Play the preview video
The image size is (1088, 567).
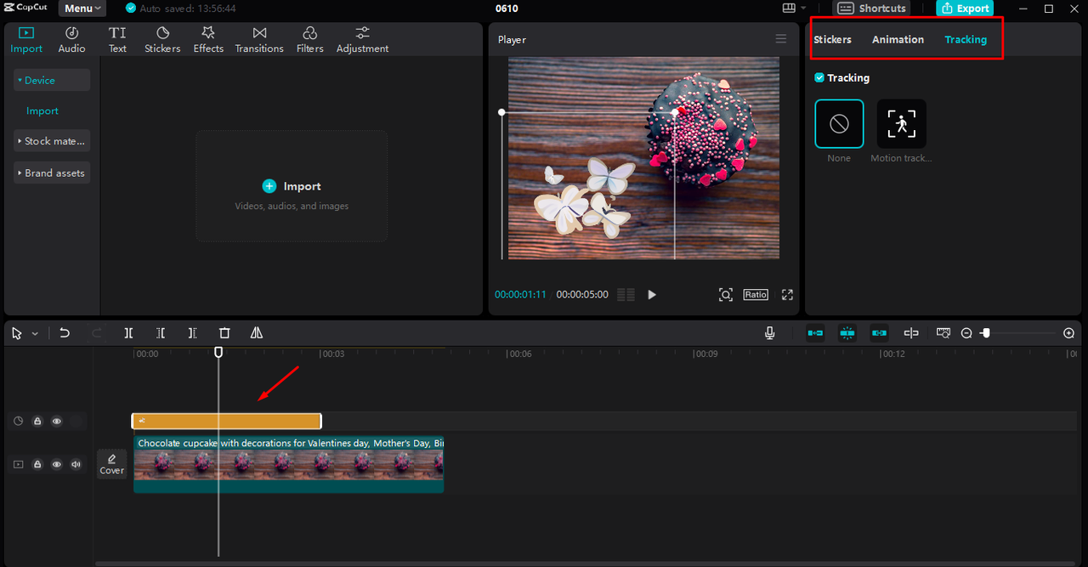point(652,295)
